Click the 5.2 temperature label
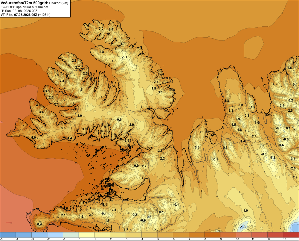Screen dimensions: 299x241 [x=81, y=34]
